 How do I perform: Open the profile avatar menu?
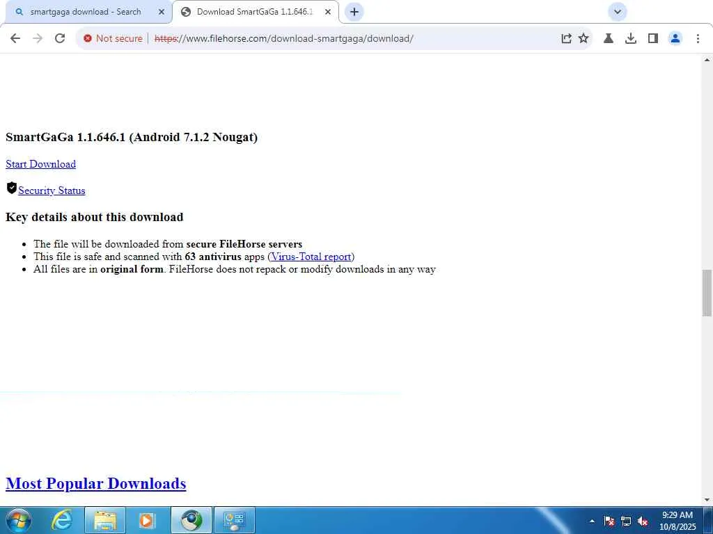tap(675, 39)
